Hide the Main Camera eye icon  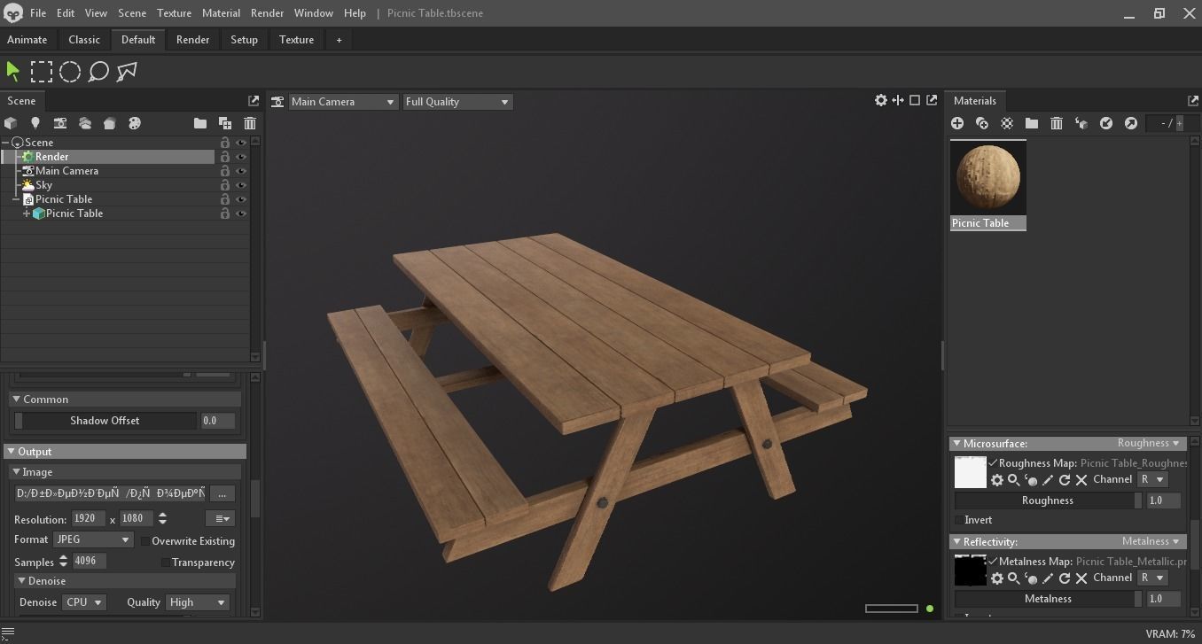click(241, 171)
